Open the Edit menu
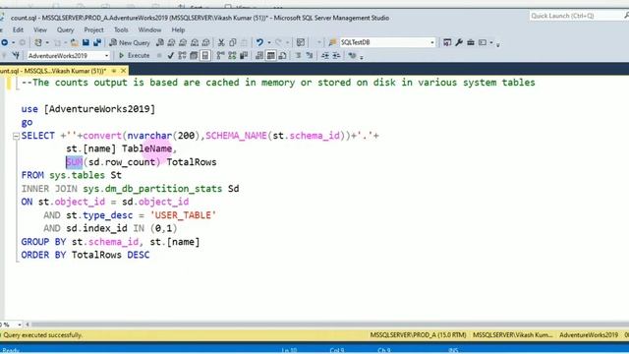629x354 pixels. (18, 29)
